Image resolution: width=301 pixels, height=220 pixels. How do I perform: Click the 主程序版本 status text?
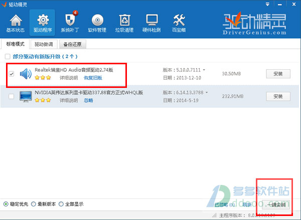click(x=247, y=215)
